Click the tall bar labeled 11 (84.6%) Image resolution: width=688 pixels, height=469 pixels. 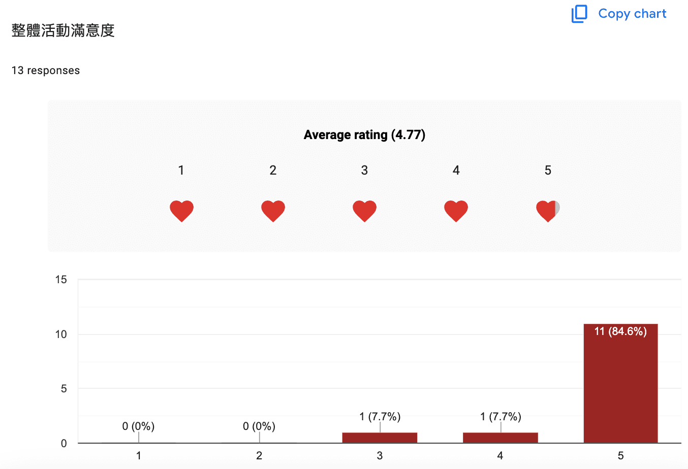click(x=620, y=383)
